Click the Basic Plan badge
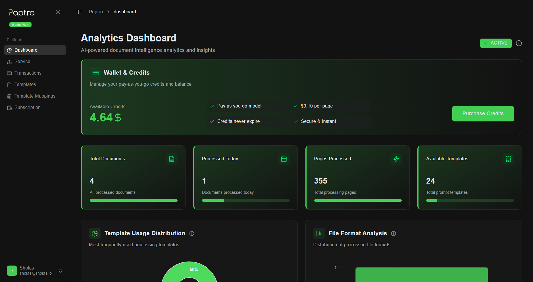The height and width of the screenshot is (282, 533). (20, 25)
